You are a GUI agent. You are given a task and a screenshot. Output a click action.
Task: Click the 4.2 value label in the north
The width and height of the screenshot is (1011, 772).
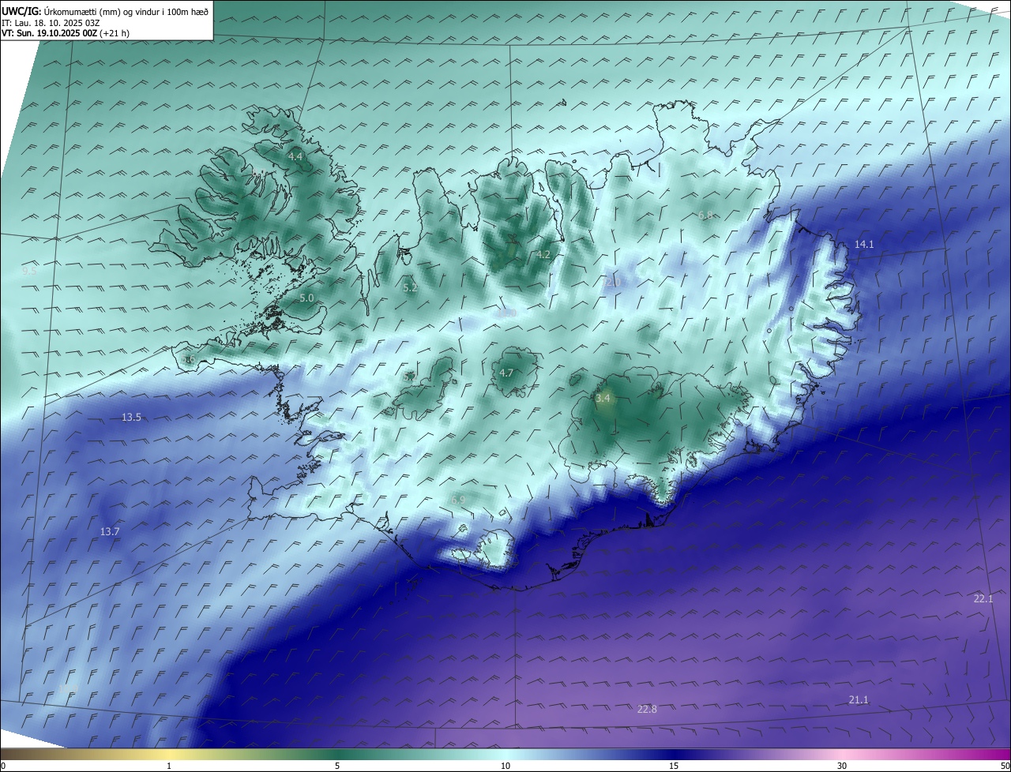(543, 254)
